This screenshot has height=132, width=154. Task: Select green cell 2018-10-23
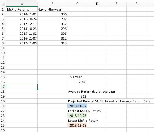pyautogui.click(x=77, y=116)
